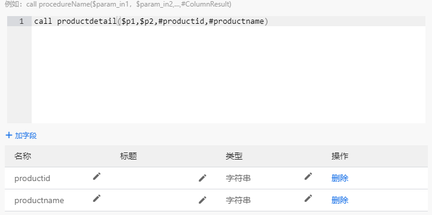Click the 字符串 type of productid
The width and height of the screenshot is (432, 215).
tap(238, 179)
